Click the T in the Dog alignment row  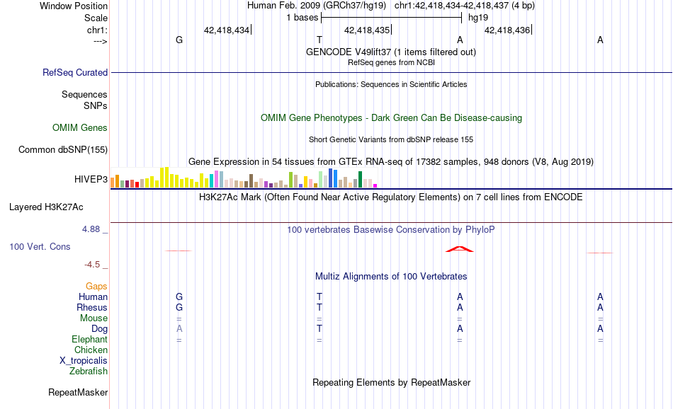click(319, 329)
